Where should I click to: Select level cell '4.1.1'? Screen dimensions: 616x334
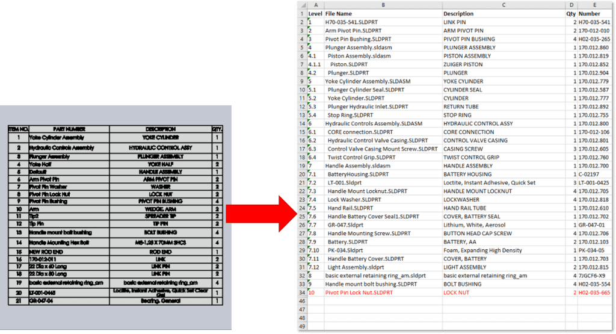coord(316,64)
